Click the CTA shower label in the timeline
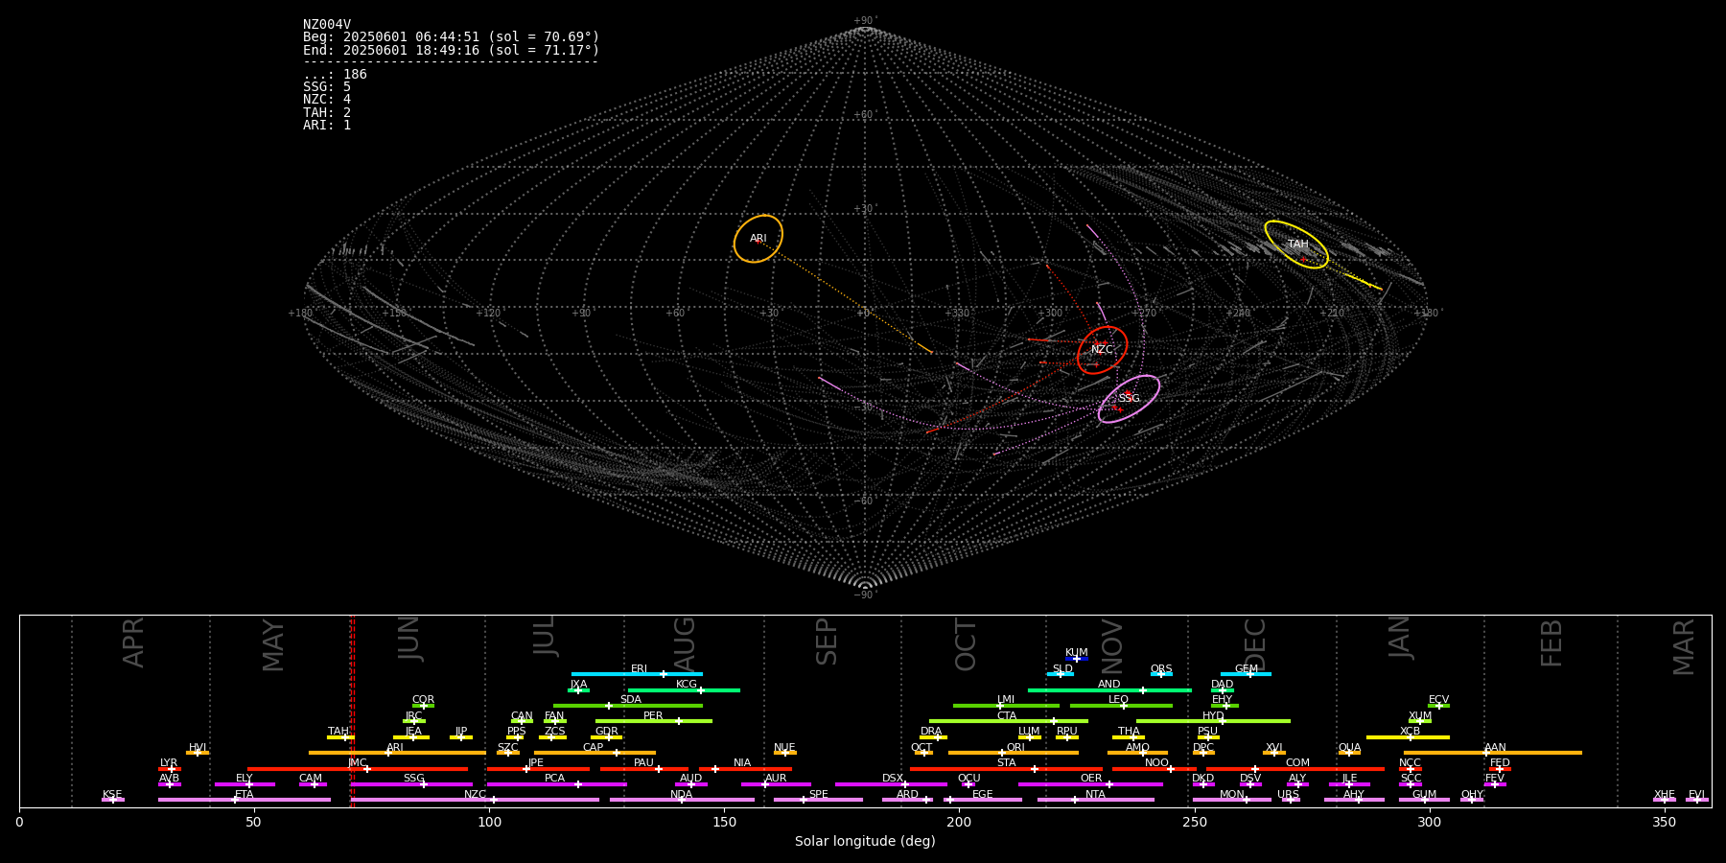The width and height of the screenshot is (1726, 863). tap(1006, 716)
